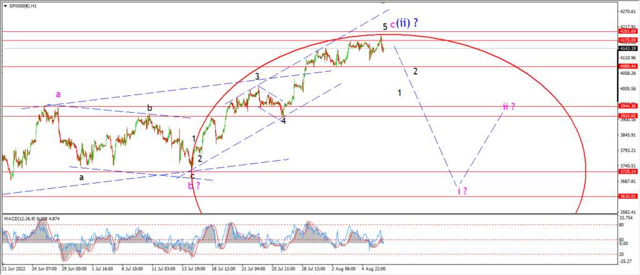
Task: Click the 3720.14 support level tag
Action: click(627, 171)
